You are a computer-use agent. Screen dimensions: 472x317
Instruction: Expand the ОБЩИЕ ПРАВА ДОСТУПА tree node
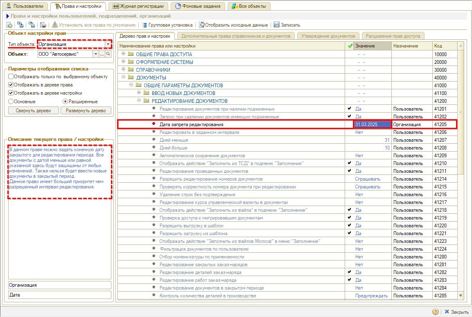123,54
